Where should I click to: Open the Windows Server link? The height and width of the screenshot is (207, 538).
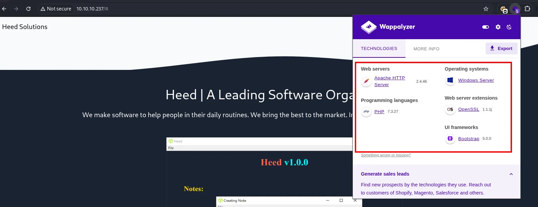pyautogui.click(x=476, y=80)
